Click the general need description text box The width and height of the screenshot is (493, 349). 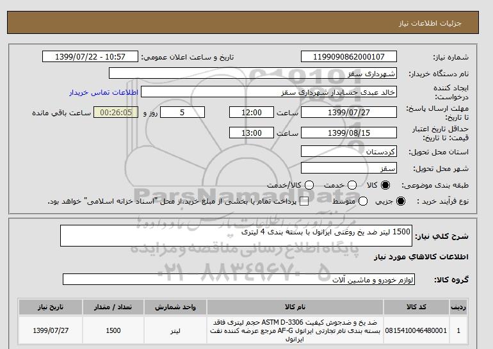236,236
